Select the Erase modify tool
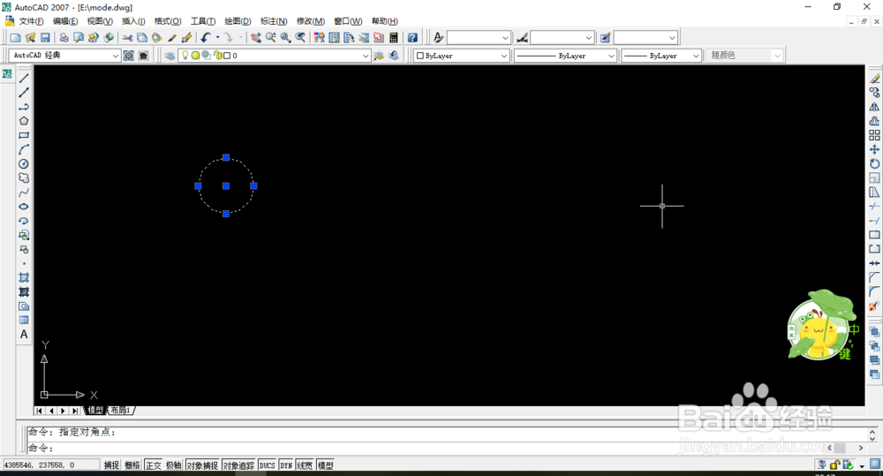Screen dimensions: 883x476 click(874, 79)
